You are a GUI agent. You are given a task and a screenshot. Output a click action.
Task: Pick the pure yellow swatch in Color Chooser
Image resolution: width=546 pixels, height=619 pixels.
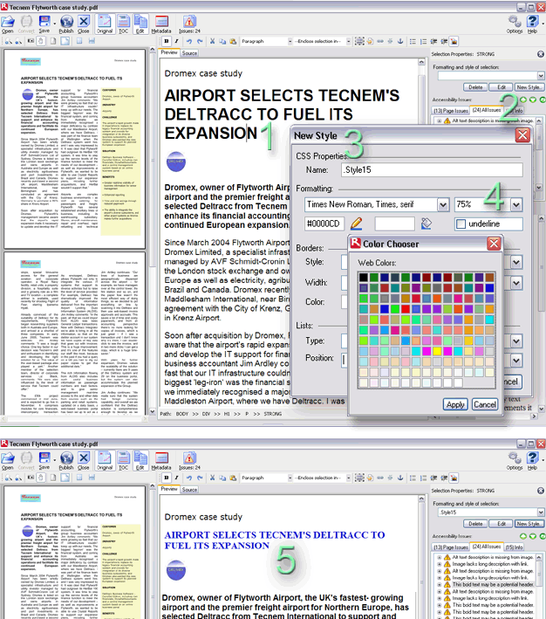coord(437,351)
